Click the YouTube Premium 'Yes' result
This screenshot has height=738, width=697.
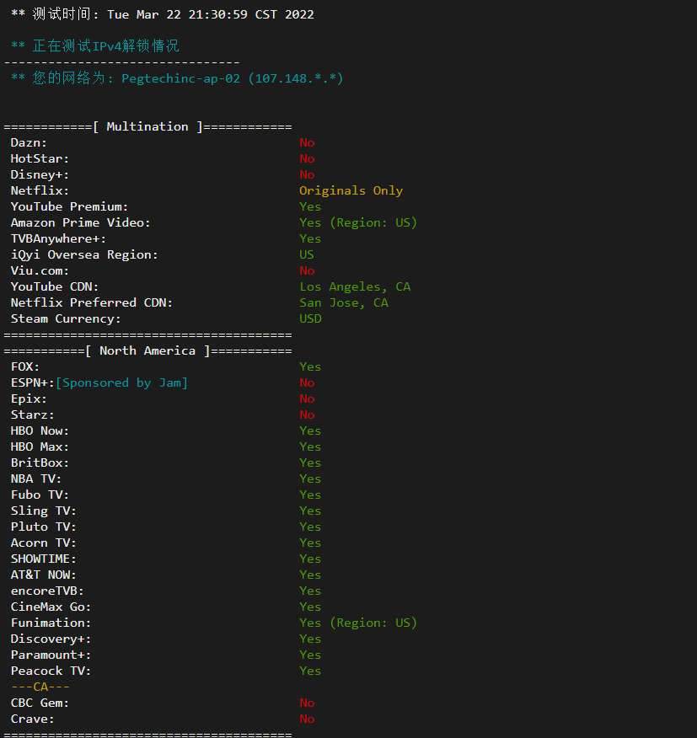click(x=310, y=206)
